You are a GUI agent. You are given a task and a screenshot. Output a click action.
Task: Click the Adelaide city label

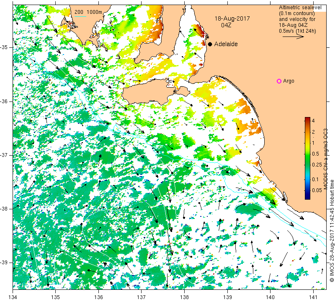tap(226, 44)
